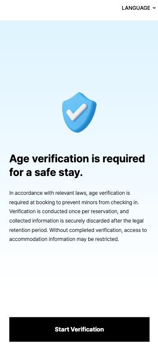Click the line starting 'retention period. Without completed'

coord(78,230)
